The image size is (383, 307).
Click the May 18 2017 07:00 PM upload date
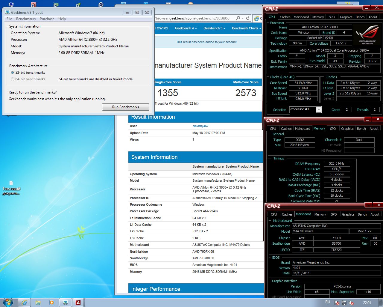(x=209, y=133)
